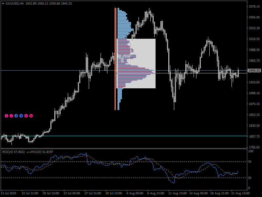This screenshot has width=262, height=197.
Task: Click the XAUUSD,H4 symbol title text
Action: (x=15, y=4)
